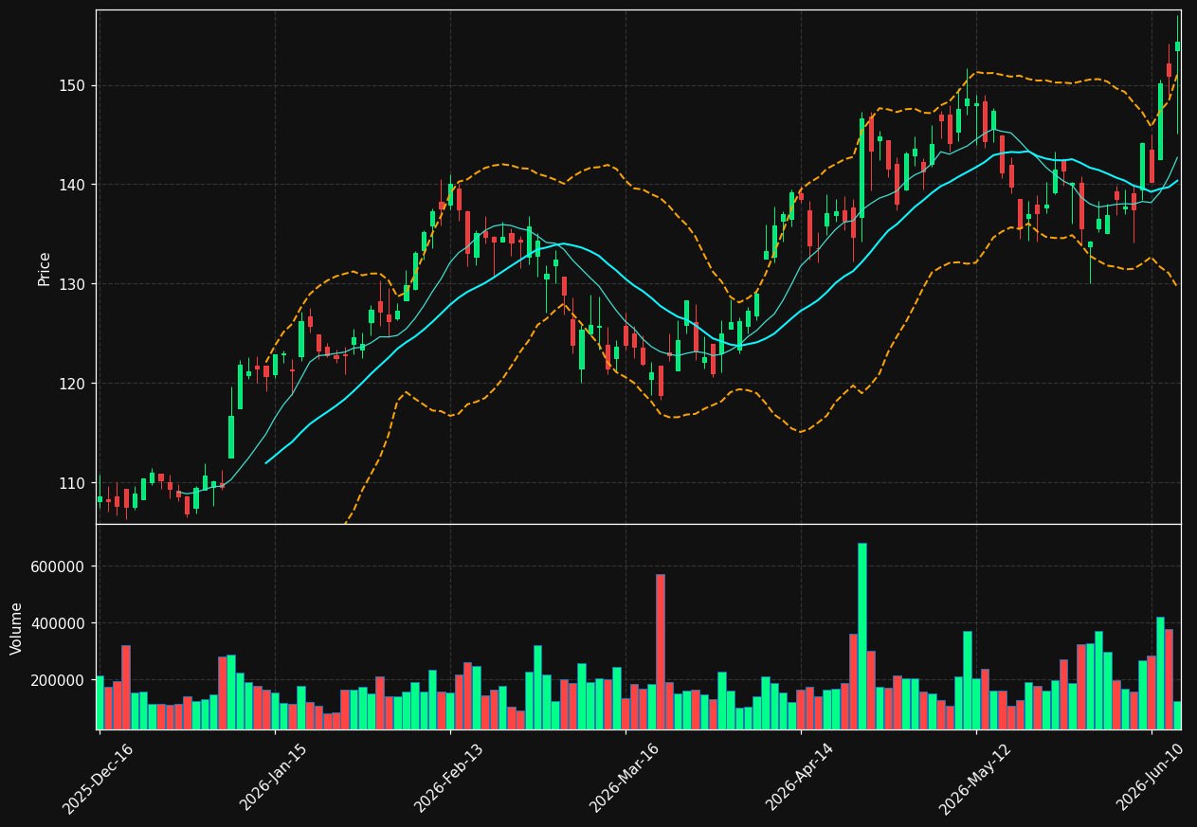Click the 110 price axis label
Viewport: 1197px width, 827px height.
click(74, 483)
